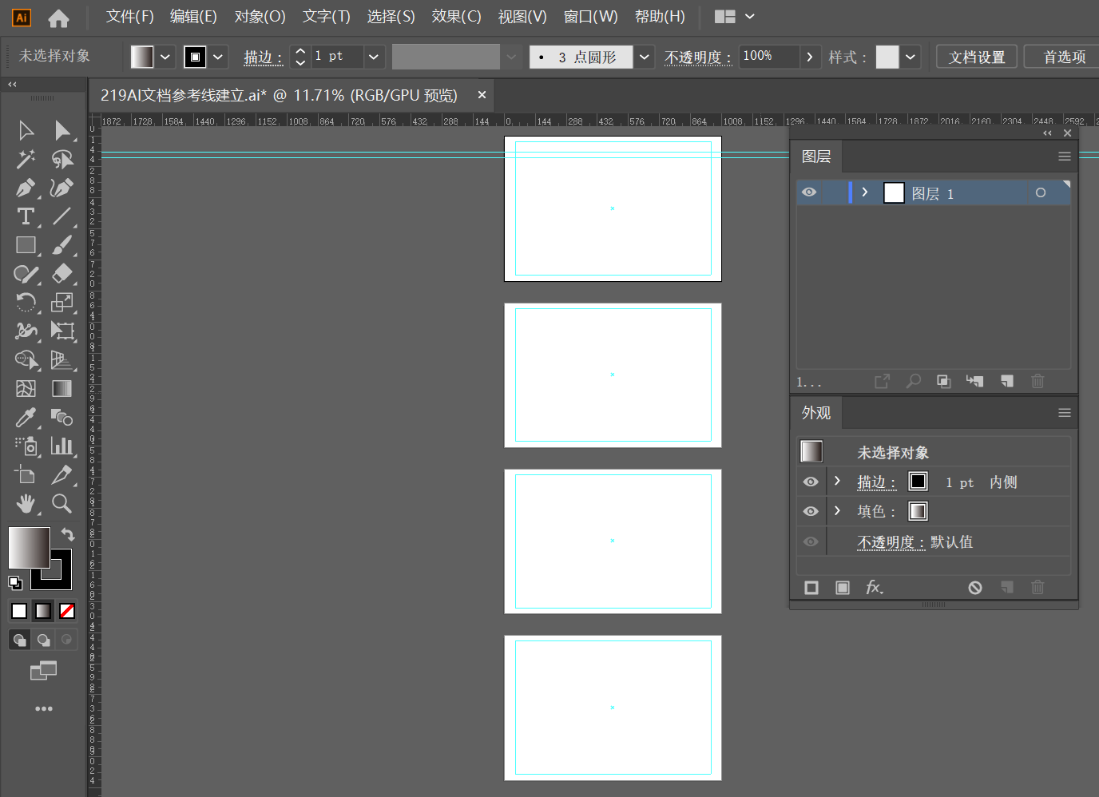Open stroke weight dropdown
The height and width of the screenshot is (797, 1099).
(374, 57)
